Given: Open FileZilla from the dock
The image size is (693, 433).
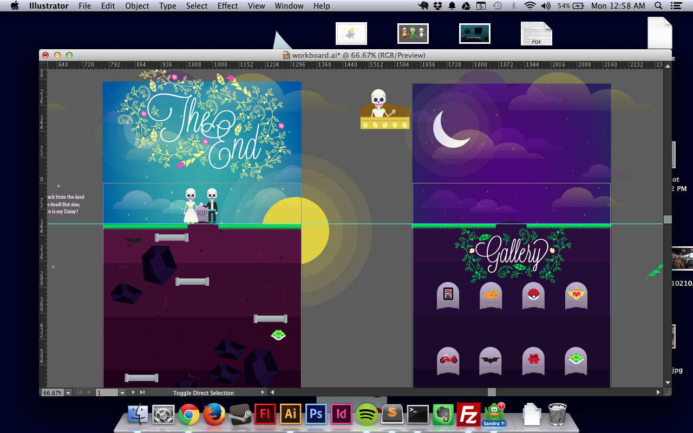Looking at the screenshot, I should 469,415.
